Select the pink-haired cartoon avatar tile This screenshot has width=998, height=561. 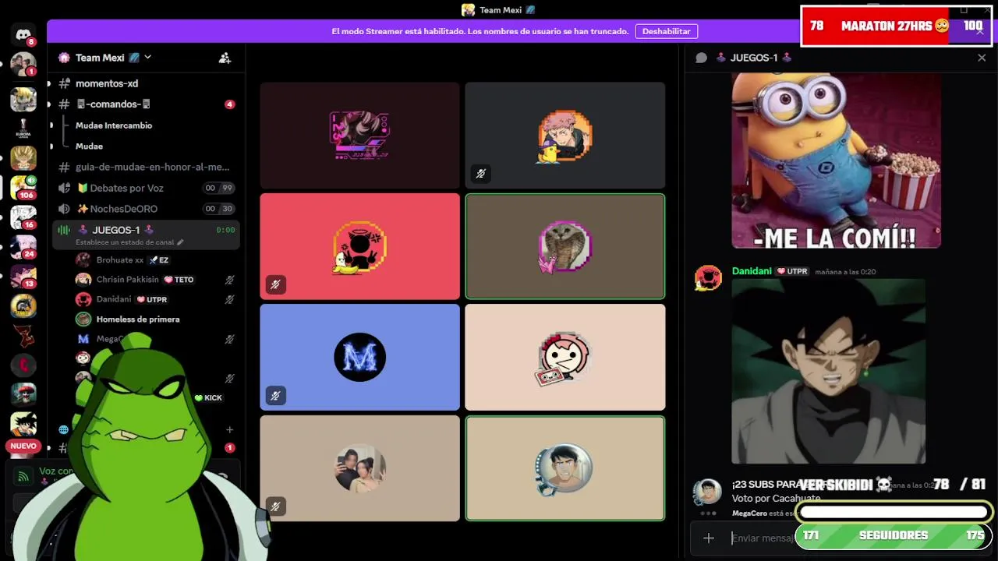565,357
